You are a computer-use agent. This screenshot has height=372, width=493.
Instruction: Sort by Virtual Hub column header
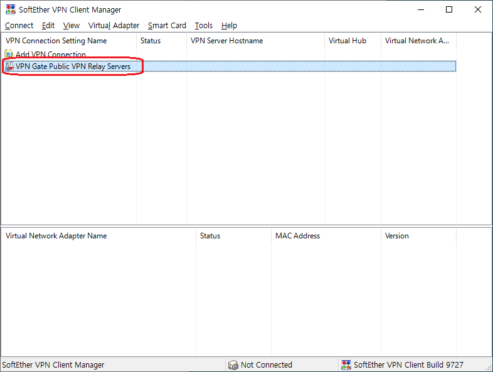tap(353, 41)
